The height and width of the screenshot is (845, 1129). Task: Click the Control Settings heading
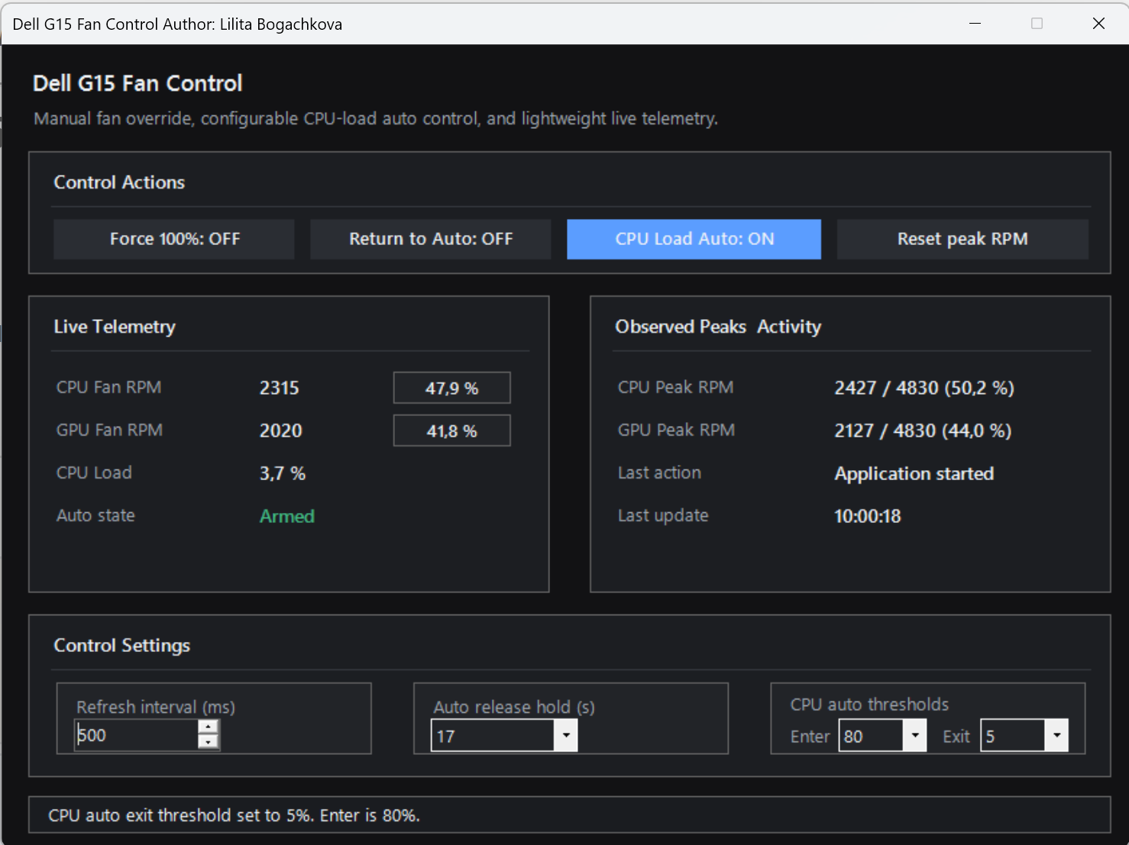pyautogui.click(x=122, y=646)
